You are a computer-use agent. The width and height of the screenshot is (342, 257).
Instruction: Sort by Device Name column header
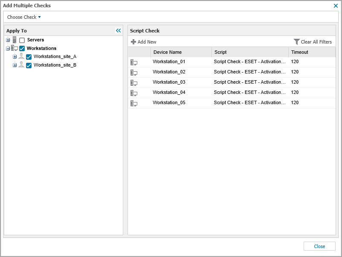pyautogui.click(x=168, y=52)
